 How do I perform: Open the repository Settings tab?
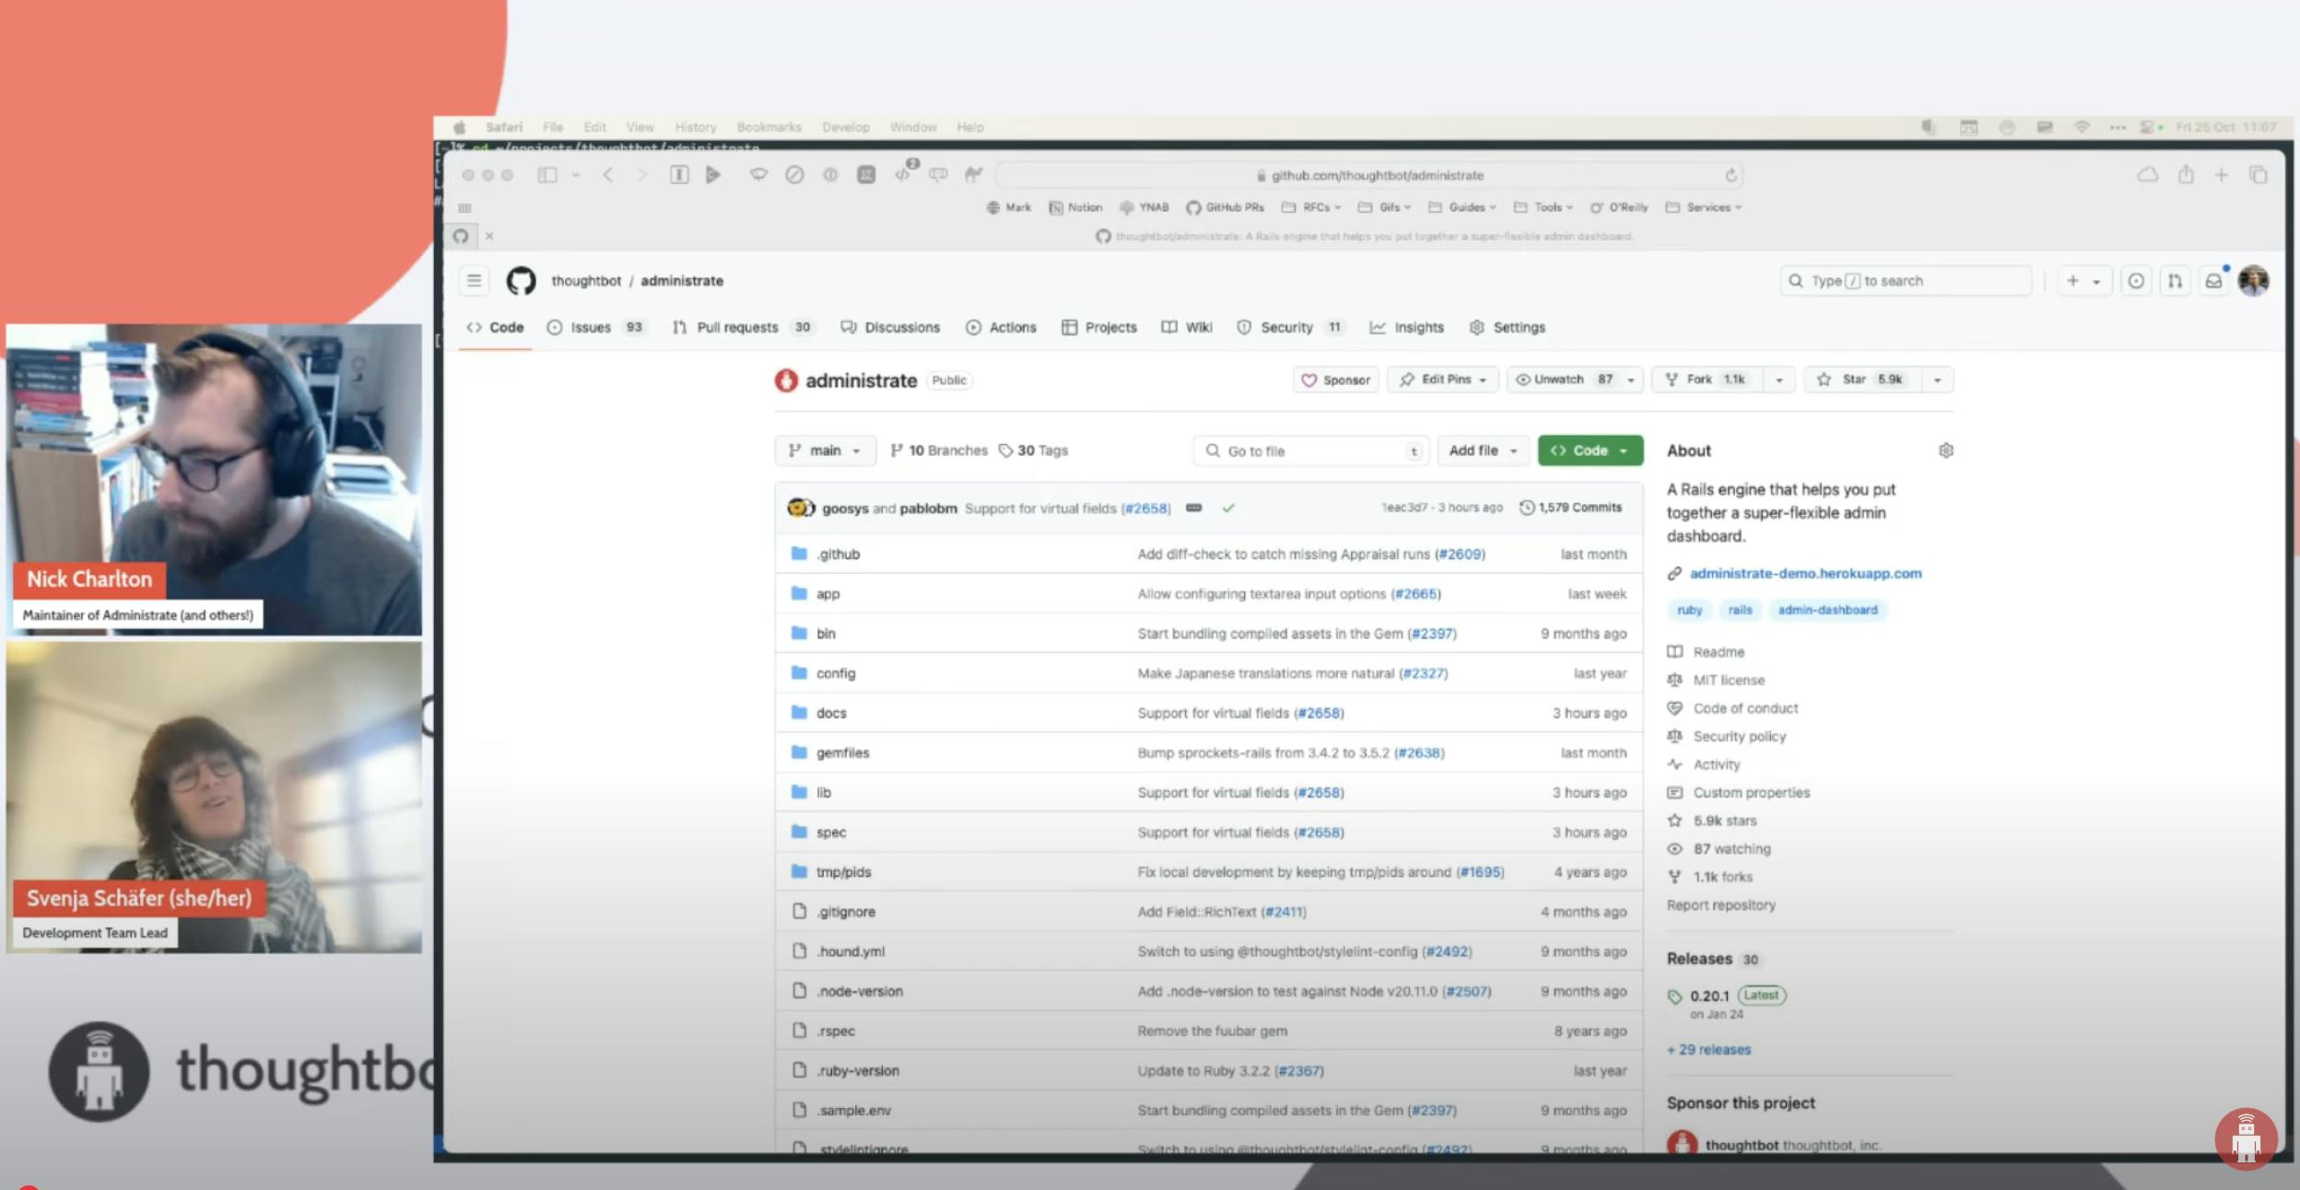tap(1508, 327)
